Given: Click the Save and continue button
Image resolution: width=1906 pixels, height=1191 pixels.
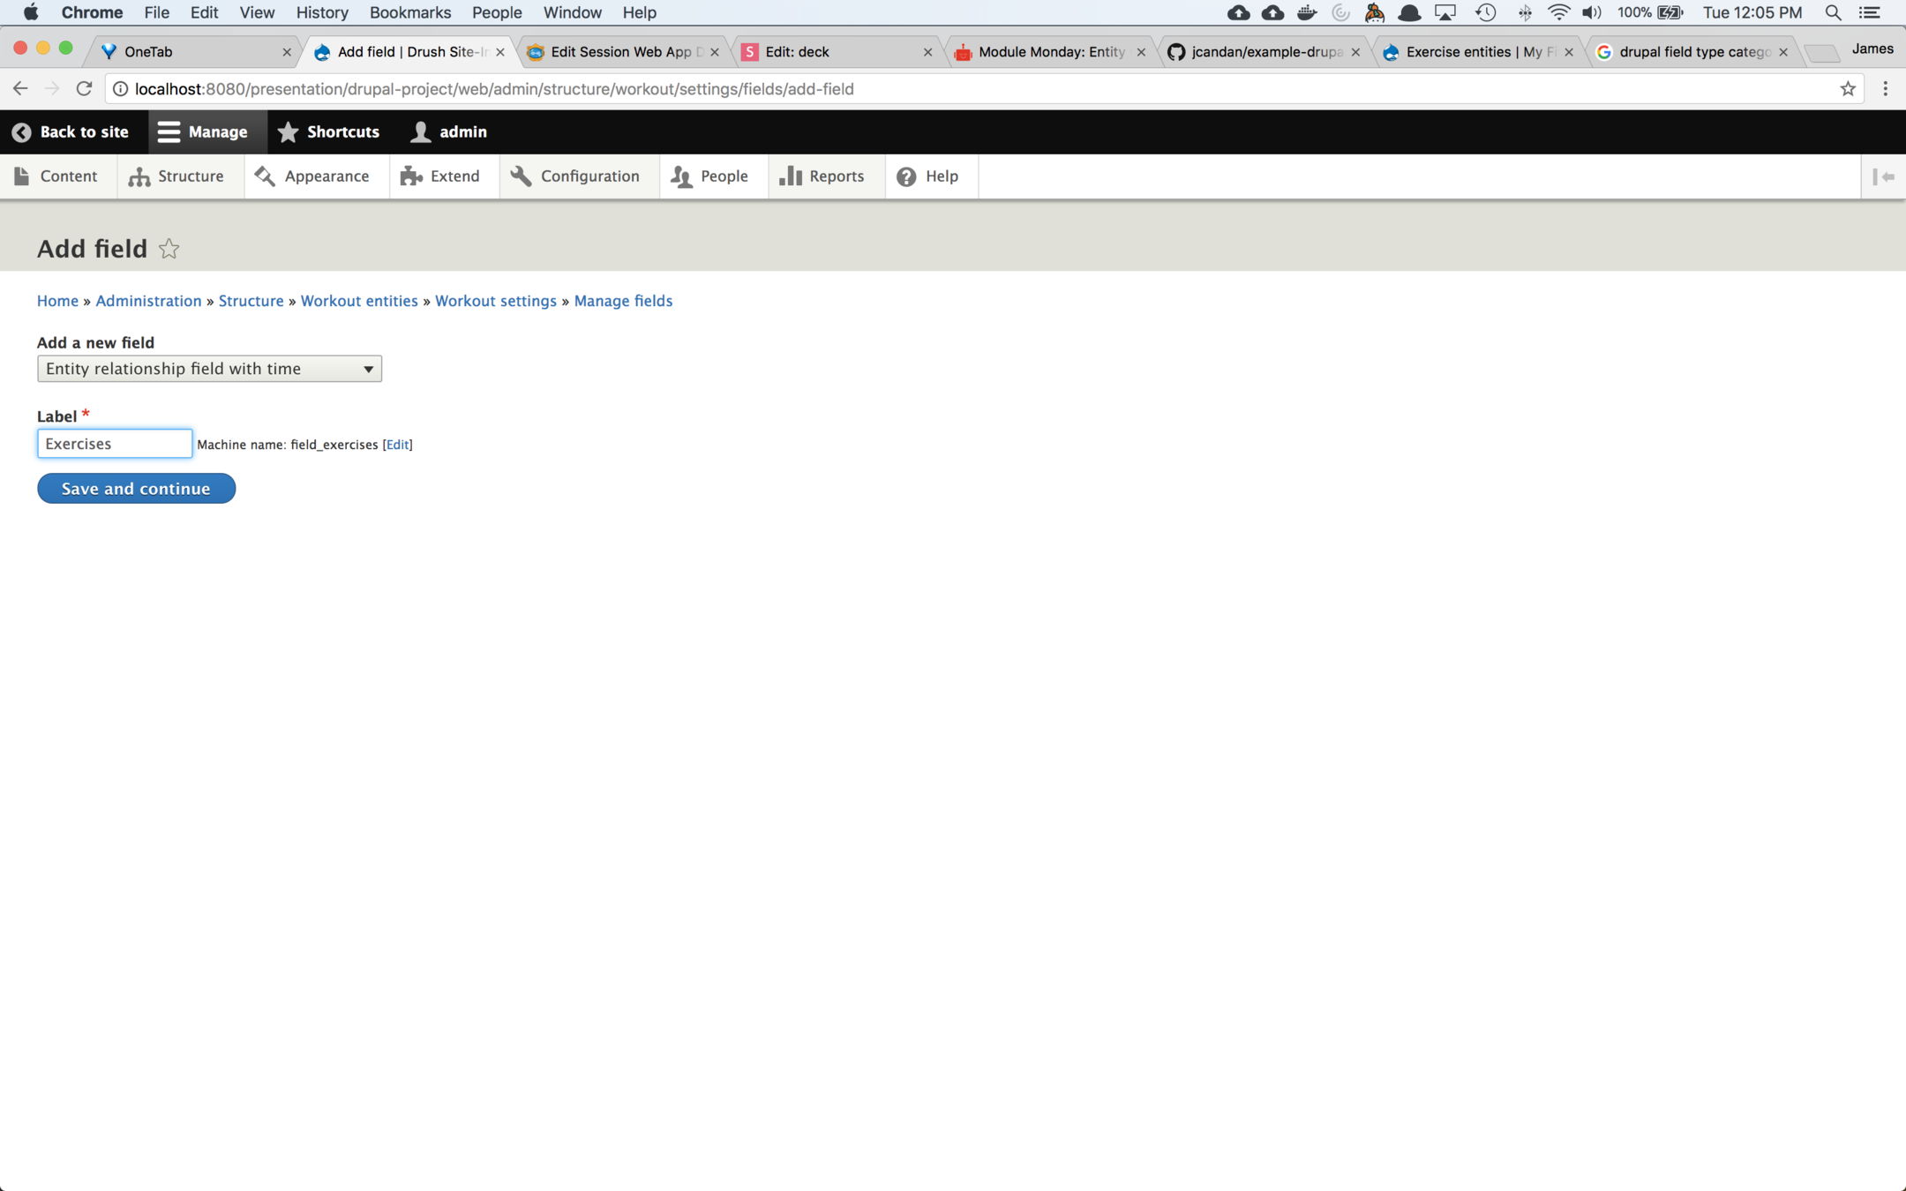Looking at the screenshot, I should [x=136, y=489].
